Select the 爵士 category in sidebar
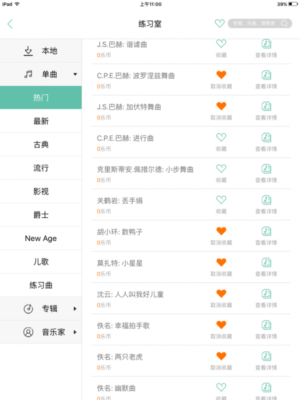The image size is (300, 400). 40,214
